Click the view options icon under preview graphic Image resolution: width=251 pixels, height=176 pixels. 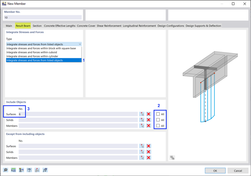172,158
